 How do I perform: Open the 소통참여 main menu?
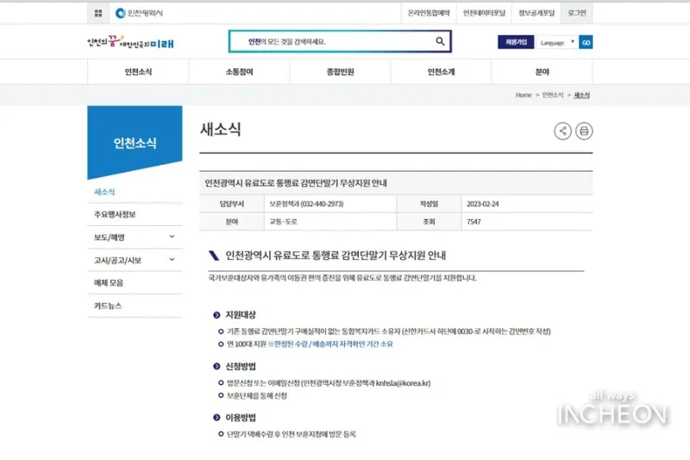pyautogui.click(x=240, y=72)
